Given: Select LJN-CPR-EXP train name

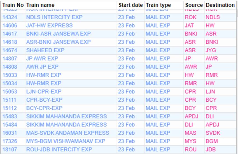Looking at the screenshot, I should point(44,92).
